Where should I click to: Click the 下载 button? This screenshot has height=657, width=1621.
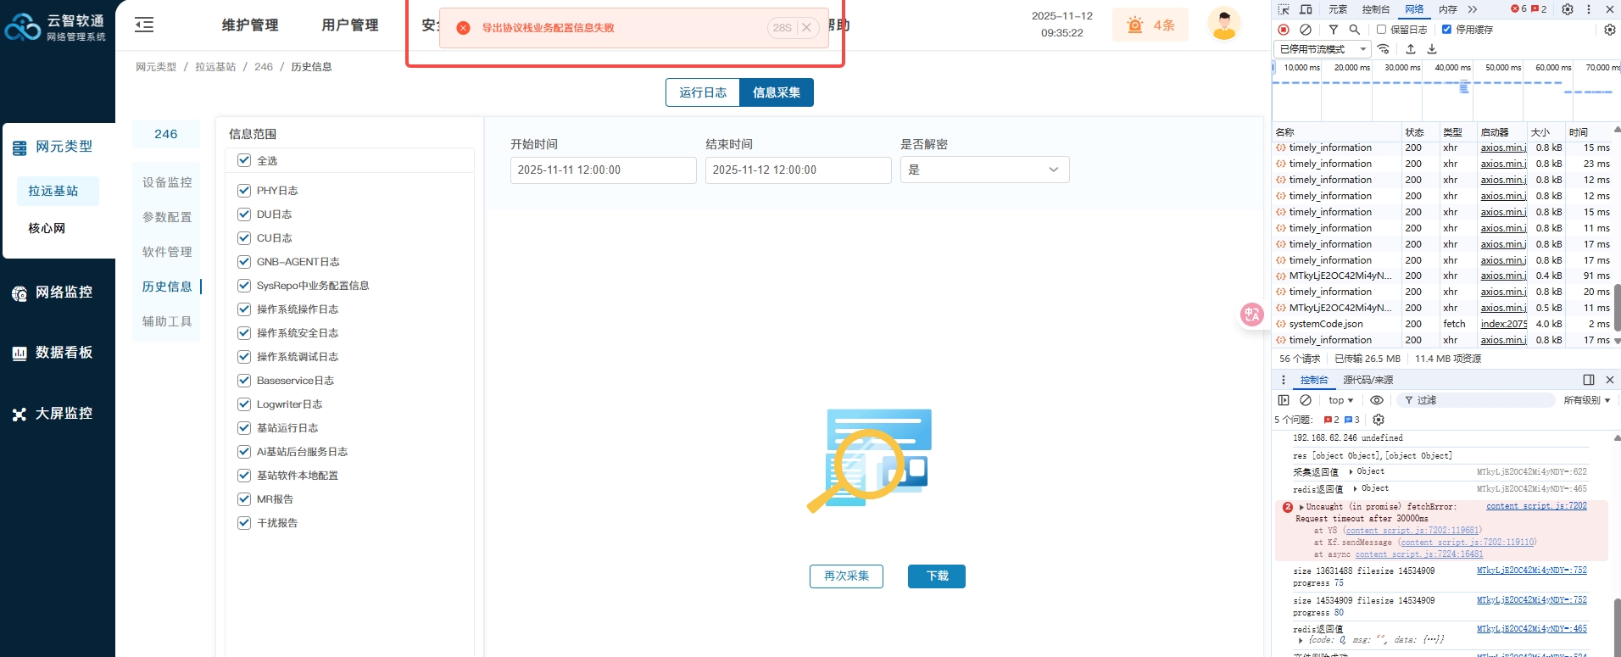(936, 576)
